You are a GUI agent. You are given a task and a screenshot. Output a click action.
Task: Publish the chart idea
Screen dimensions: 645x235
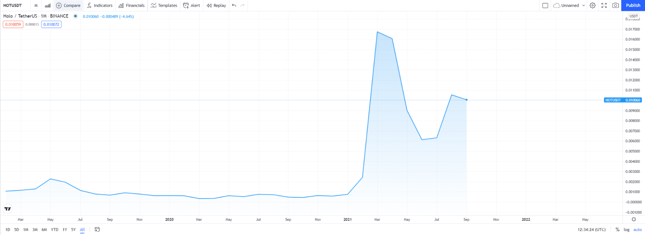pos(633,5)
